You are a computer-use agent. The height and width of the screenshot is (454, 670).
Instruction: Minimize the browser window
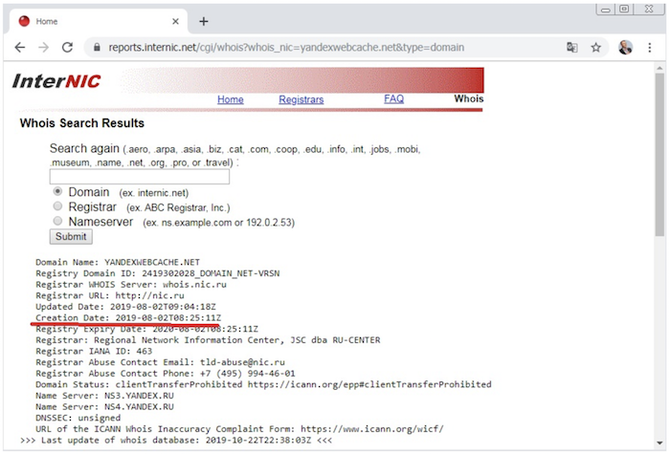coord(606,10)
